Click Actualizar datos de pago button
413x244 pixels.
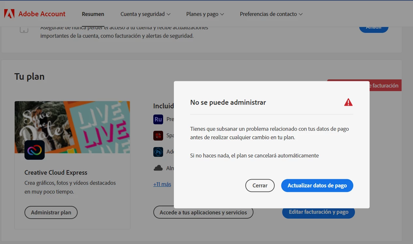317,185
